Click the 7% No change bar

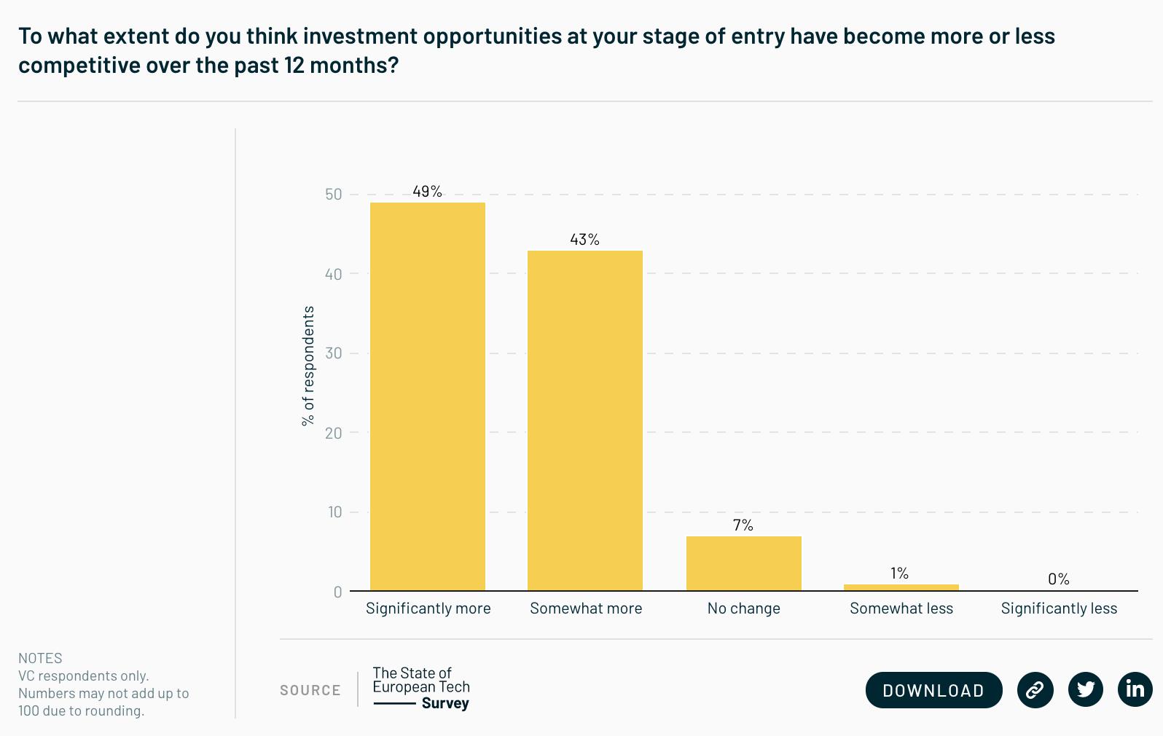(x=744, y=563)
